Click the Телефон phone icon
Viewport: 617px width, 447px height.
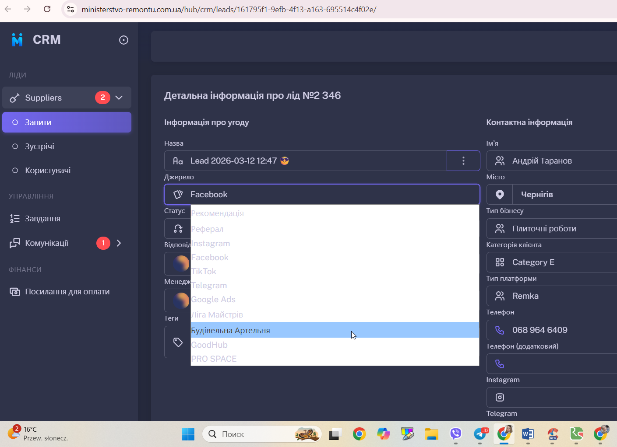500,330
